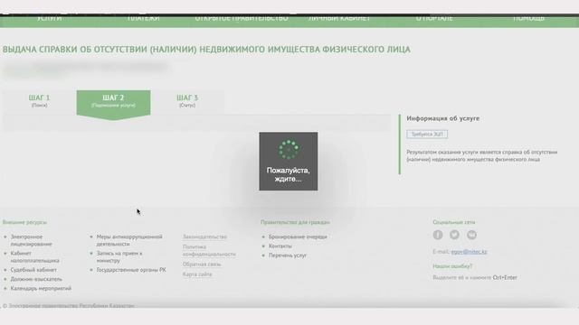This screenshot has height=325, width=579.
Task: Open Политика конфиденциальности link
Action: (x=209, y=251)
